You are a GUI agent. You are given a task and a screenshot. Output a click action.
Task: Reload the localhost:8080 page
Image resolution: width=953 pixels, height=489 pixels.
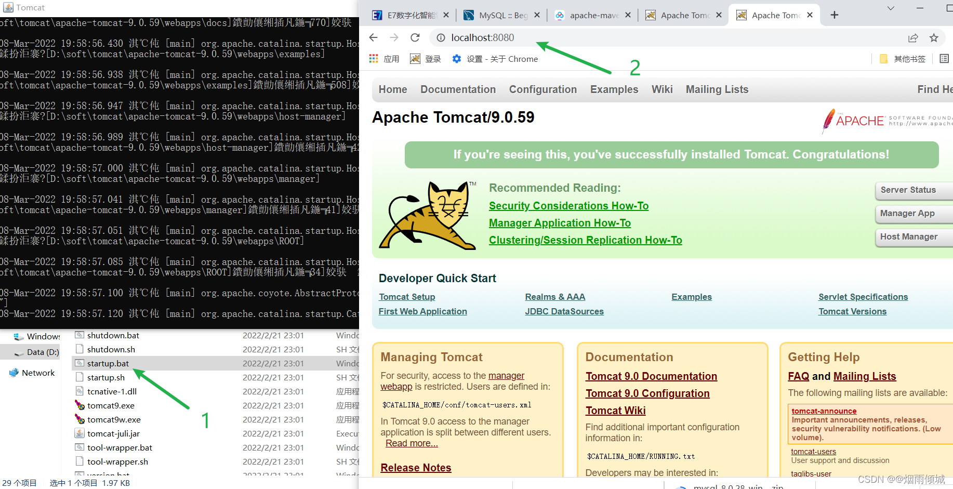415,37
